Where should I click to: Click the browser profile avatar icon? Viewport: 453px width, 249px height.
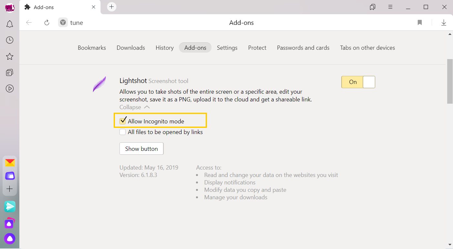tap(10, 7)
